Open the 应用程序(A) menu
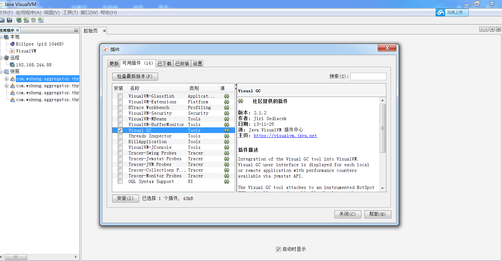 [28, 13]
